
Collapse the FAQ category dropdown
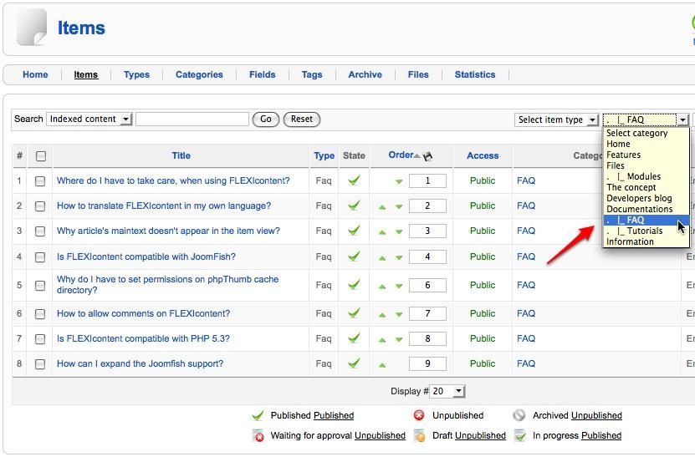point(646,119)
